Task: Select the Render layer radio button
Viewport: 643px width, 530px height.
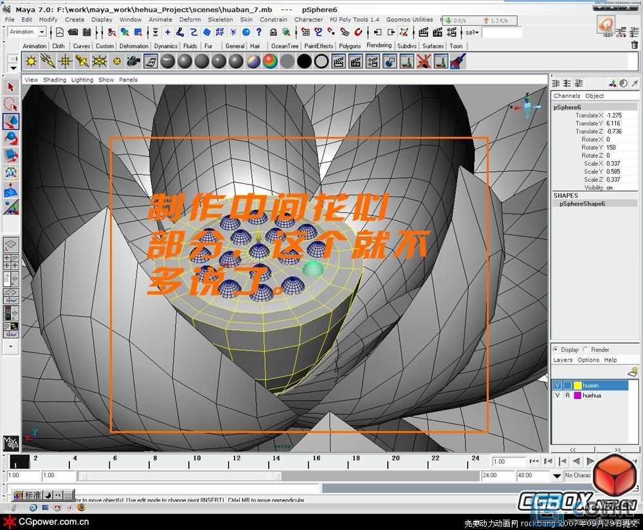Action: (x=586, y=349)
